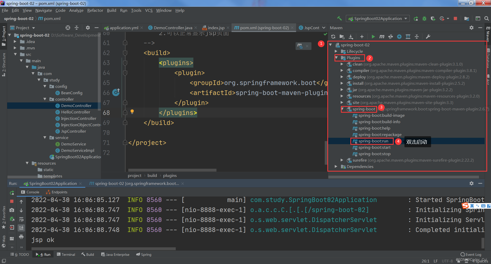Open the Build tool window
The height and width of the screenshot is (264, 491).
tap(88, 255)
